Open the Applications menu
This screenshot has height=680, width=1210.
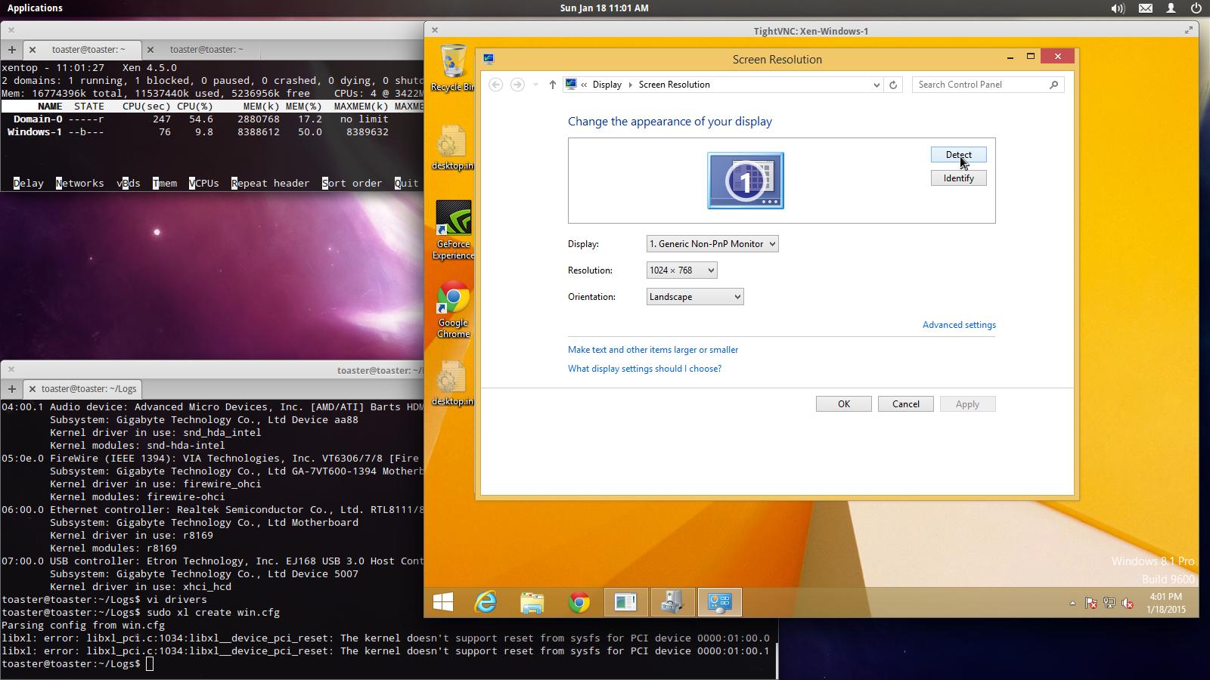pyautogui.click(x=35, y=8)
